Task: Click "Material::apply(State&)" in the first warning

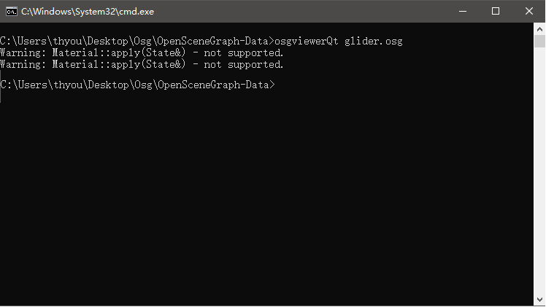Action: (120, 53)
